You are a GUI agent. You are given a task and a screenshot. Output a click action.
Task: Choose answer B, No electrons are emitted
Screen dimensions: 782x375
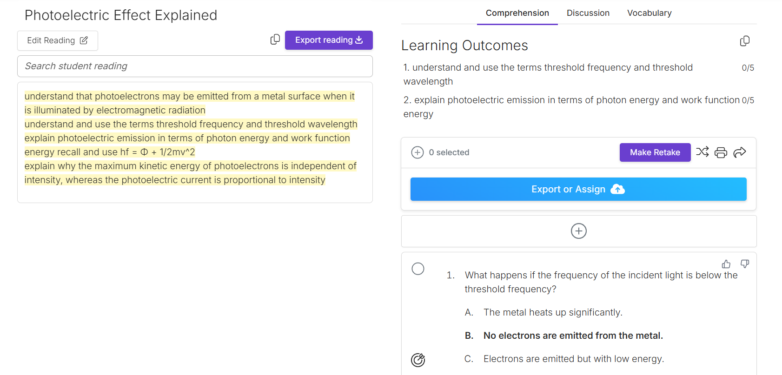(573, 336)
